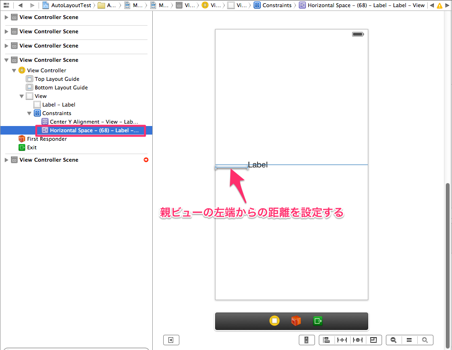Screen dimensions: 452x350
Task: Open the Align constraints tool
Action: pos(326,340)
